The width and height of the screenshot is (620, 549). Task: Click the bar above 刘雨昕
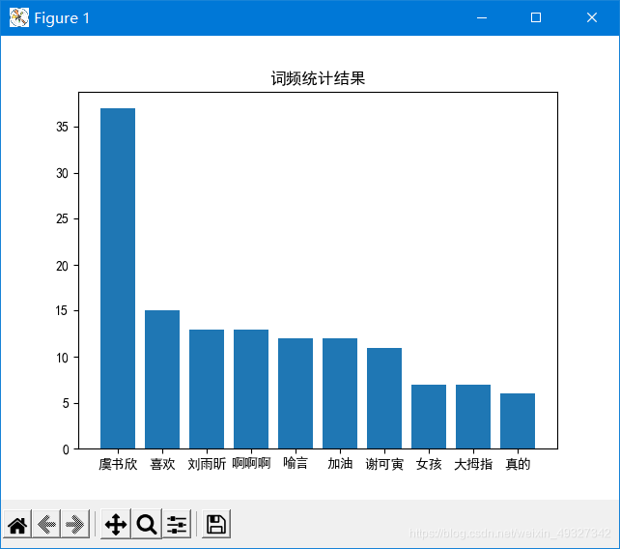tap(207, 390)
